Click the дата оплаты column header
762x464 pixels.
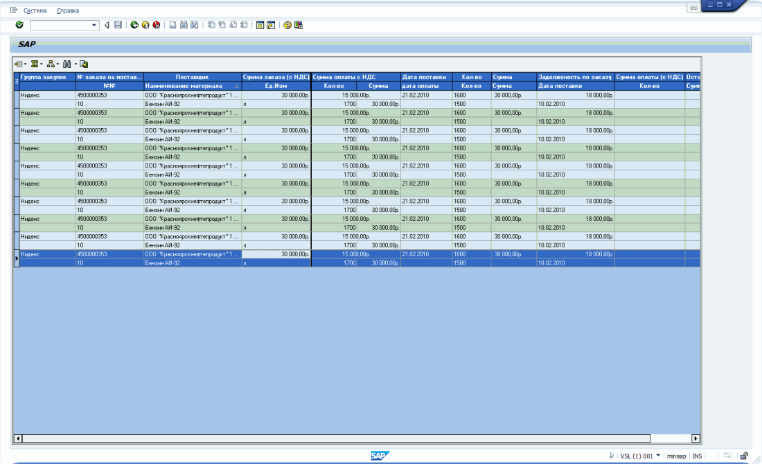point(426,86)
